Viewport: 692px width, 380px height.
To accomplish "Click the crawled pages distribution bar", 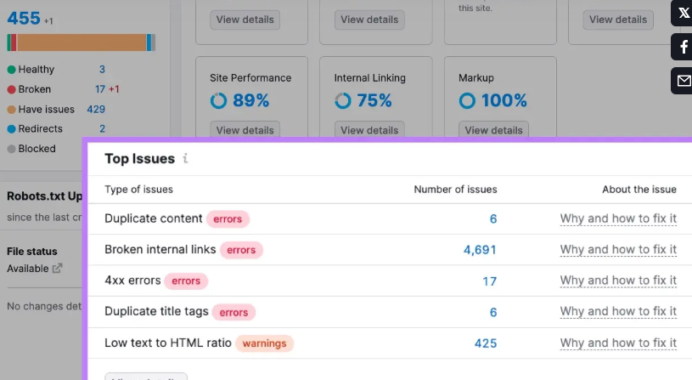I will click(x=81, y=43).
